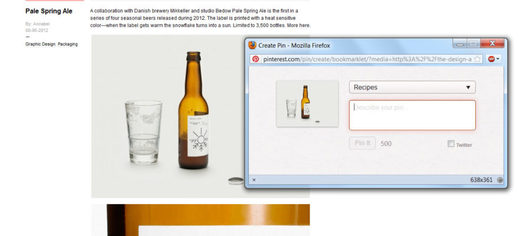Enable the Twitter checkbox

[x=451, y=144]
